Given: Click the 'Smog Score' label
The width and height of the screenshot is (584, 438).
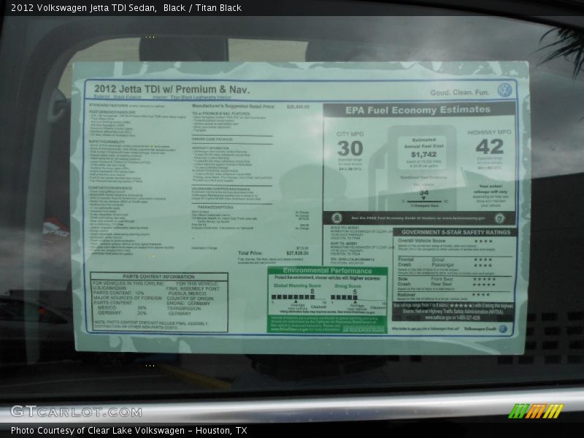Looking at the screenshot, I should (x=347, y=286).
